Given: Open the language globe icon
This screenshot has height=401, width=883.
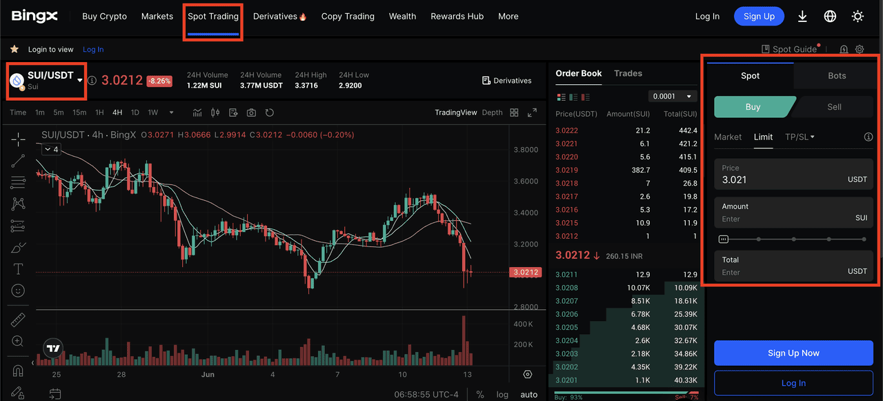Looking at the screenshot, I should (830, 16).
